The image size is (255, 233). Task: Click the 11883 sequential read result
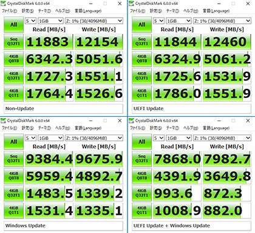tap(49, 42)
